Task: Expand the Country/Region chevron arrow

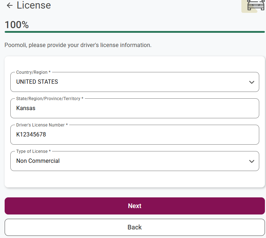Action: 252,82
